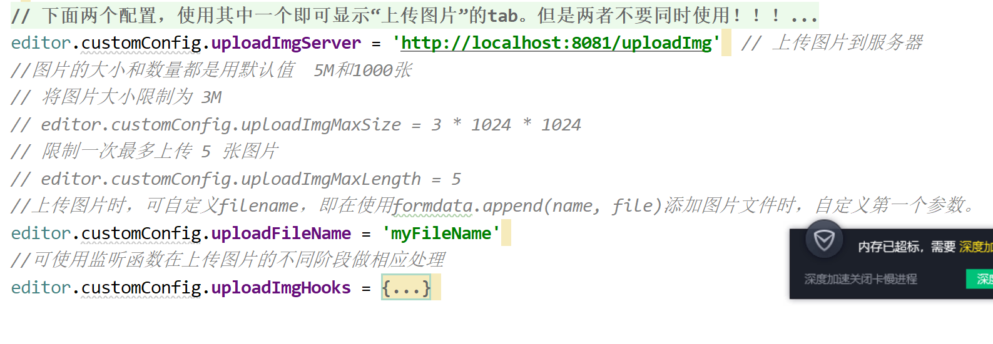Click the yellow 深度加 text in popup

tap(975, 247)
